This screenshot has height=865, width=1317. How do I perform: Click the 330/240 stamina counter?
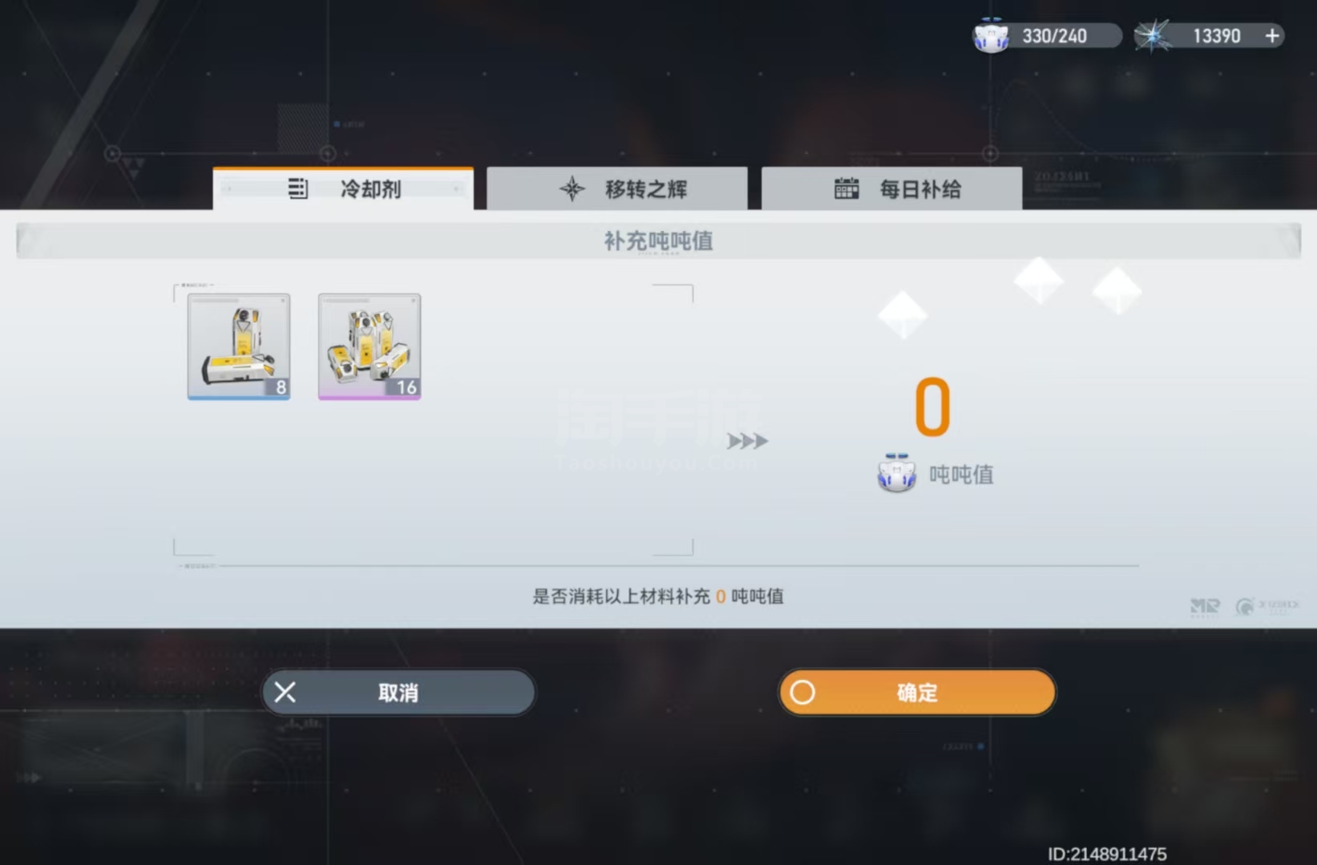click(1054, 36)
